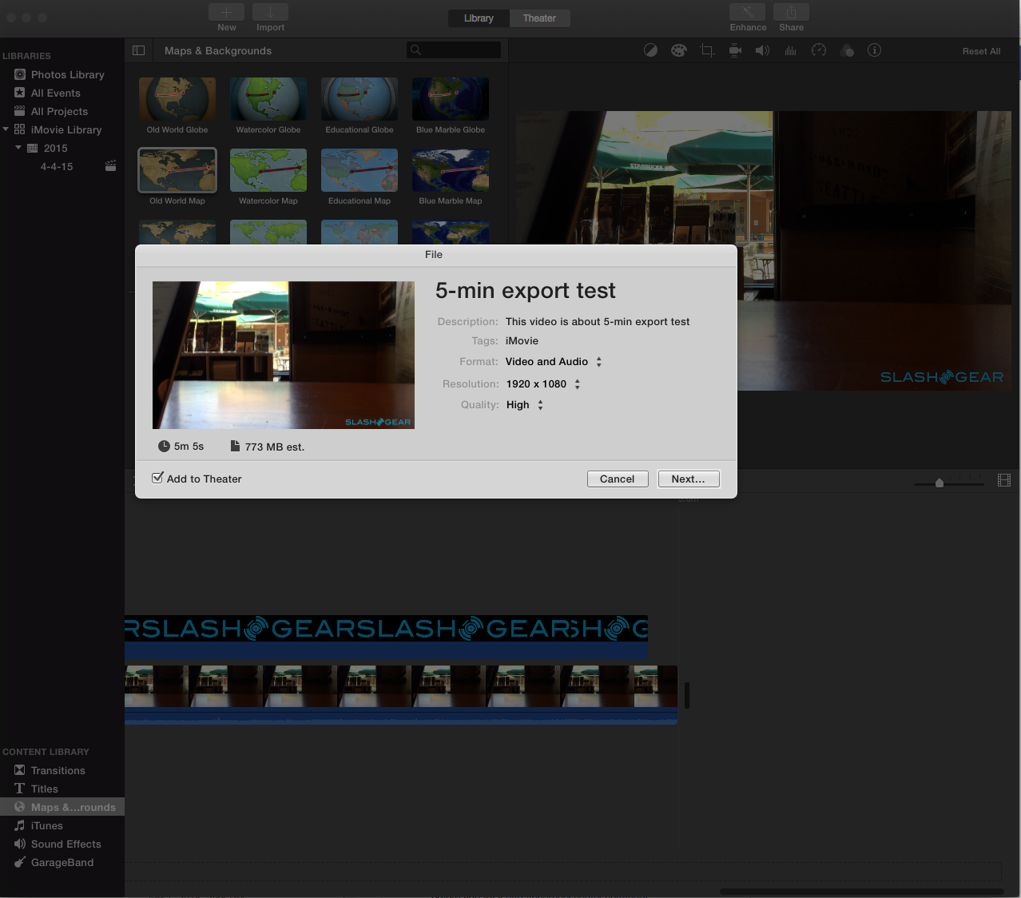The width and height of the screenshot is (1021, 898).
Task: Uncheck the Add to Theater checkbox
Action: click(158, 478)
